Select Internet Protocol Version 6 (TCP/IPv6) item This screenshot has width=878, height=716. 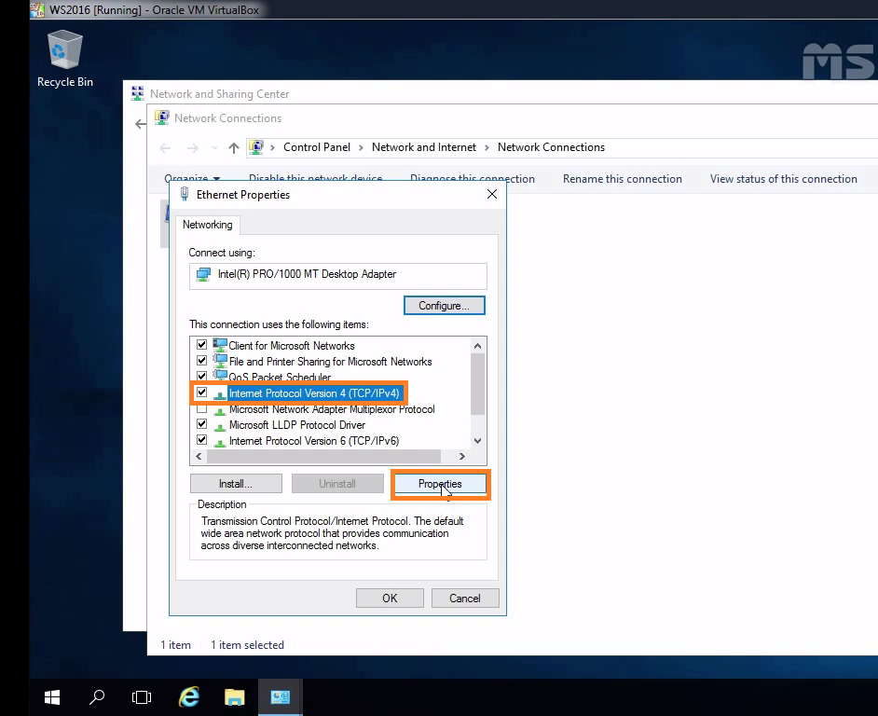point(314,441)
